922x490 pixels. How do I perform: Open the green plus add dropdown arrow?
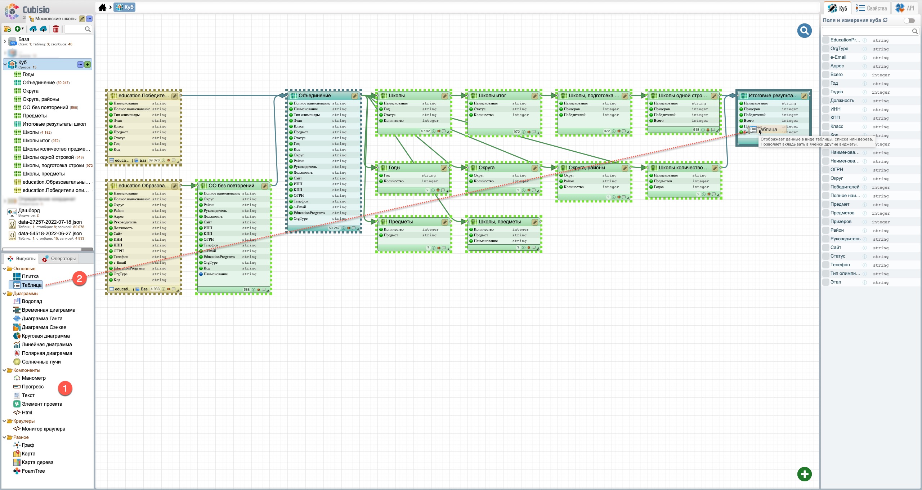23,29
